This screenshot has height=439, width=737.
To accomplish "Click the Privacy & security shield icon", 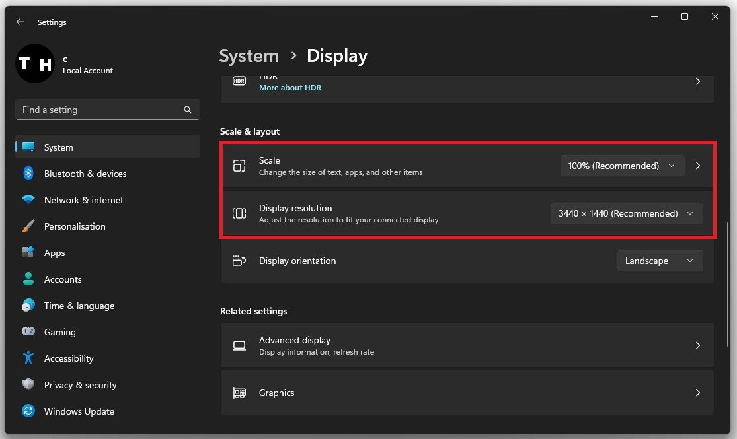I will tap(28, 385).
